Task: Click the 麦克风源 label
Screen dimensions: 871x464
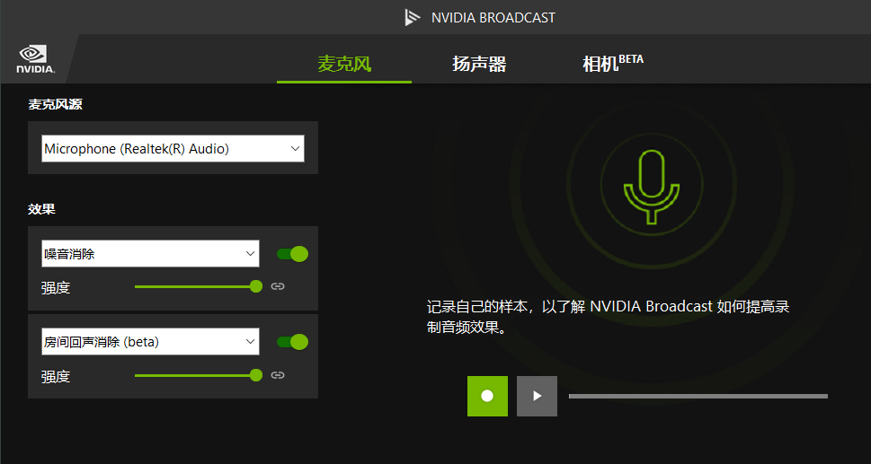Action: tap(56, 104)
